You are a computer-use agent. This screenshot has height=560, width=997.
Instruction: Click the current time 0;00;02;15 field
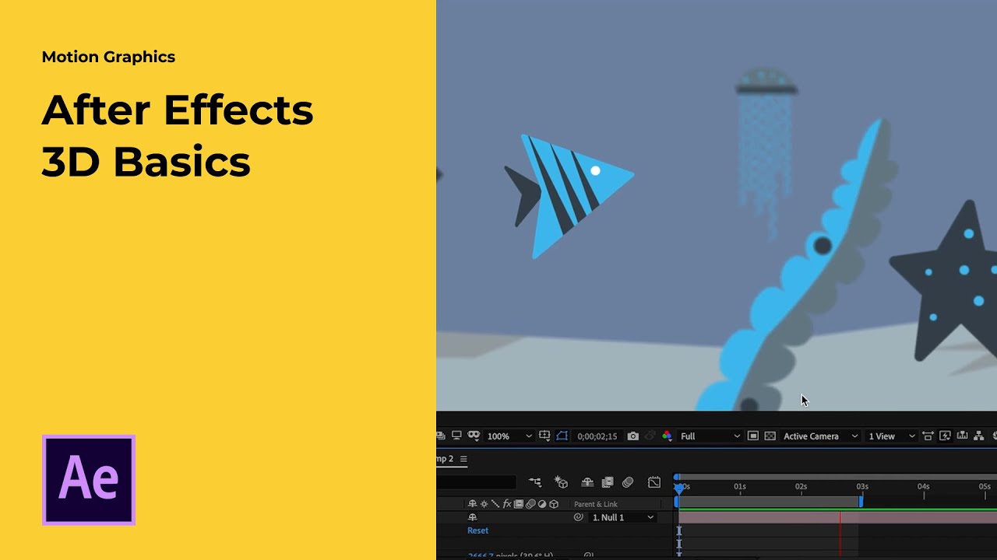pos(597,436)
